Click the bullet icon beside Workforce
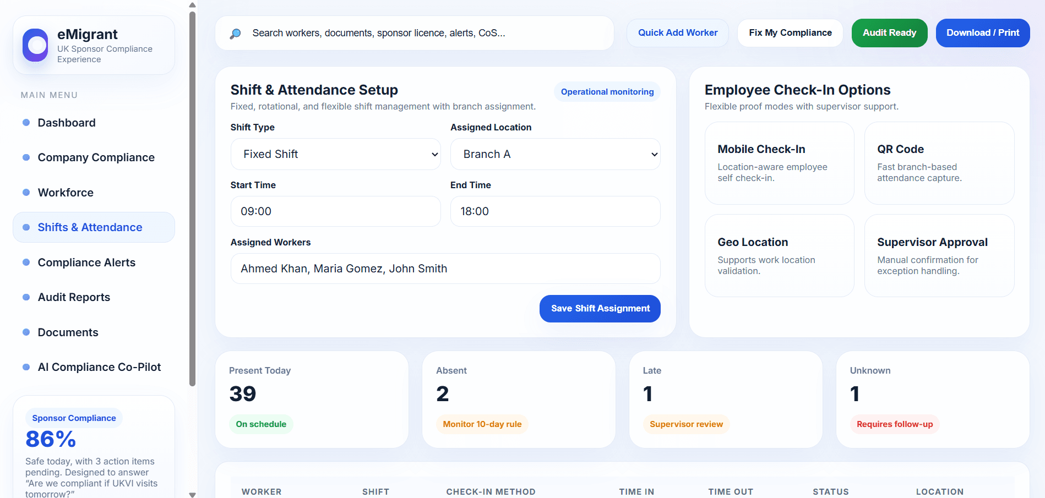The height and width of the screenshot is (498, 1045). click(x=25, y=192)
